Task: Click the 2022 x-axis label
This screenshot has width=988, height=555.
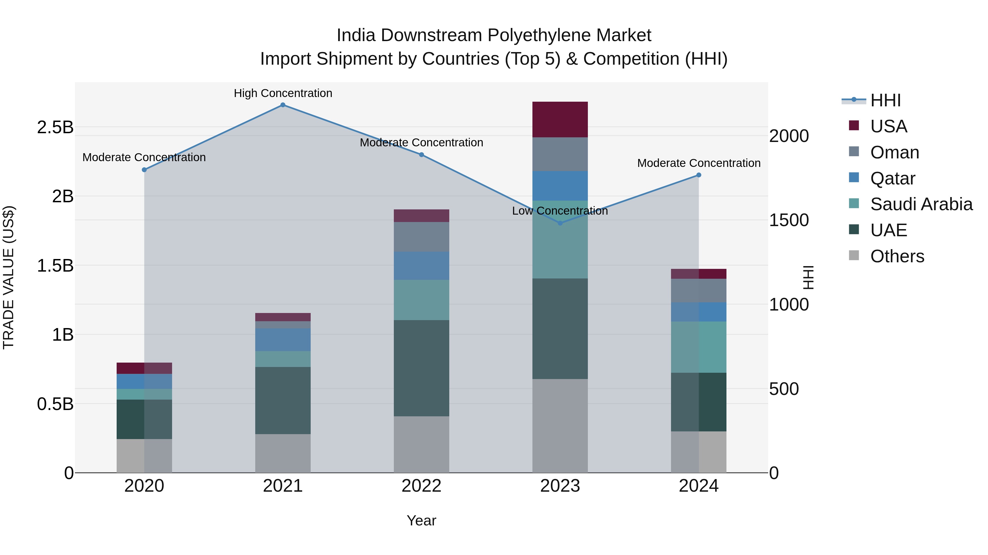Action: (421, 486)
